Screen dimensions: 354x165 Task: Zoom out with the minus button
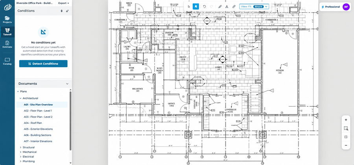(x=346, y=145)
